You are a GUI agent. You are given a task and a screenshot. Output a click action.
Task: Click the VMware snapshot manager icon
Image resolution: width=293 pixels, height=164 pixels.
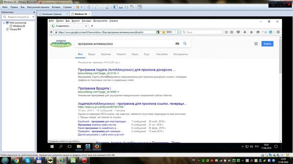(108, 7)
